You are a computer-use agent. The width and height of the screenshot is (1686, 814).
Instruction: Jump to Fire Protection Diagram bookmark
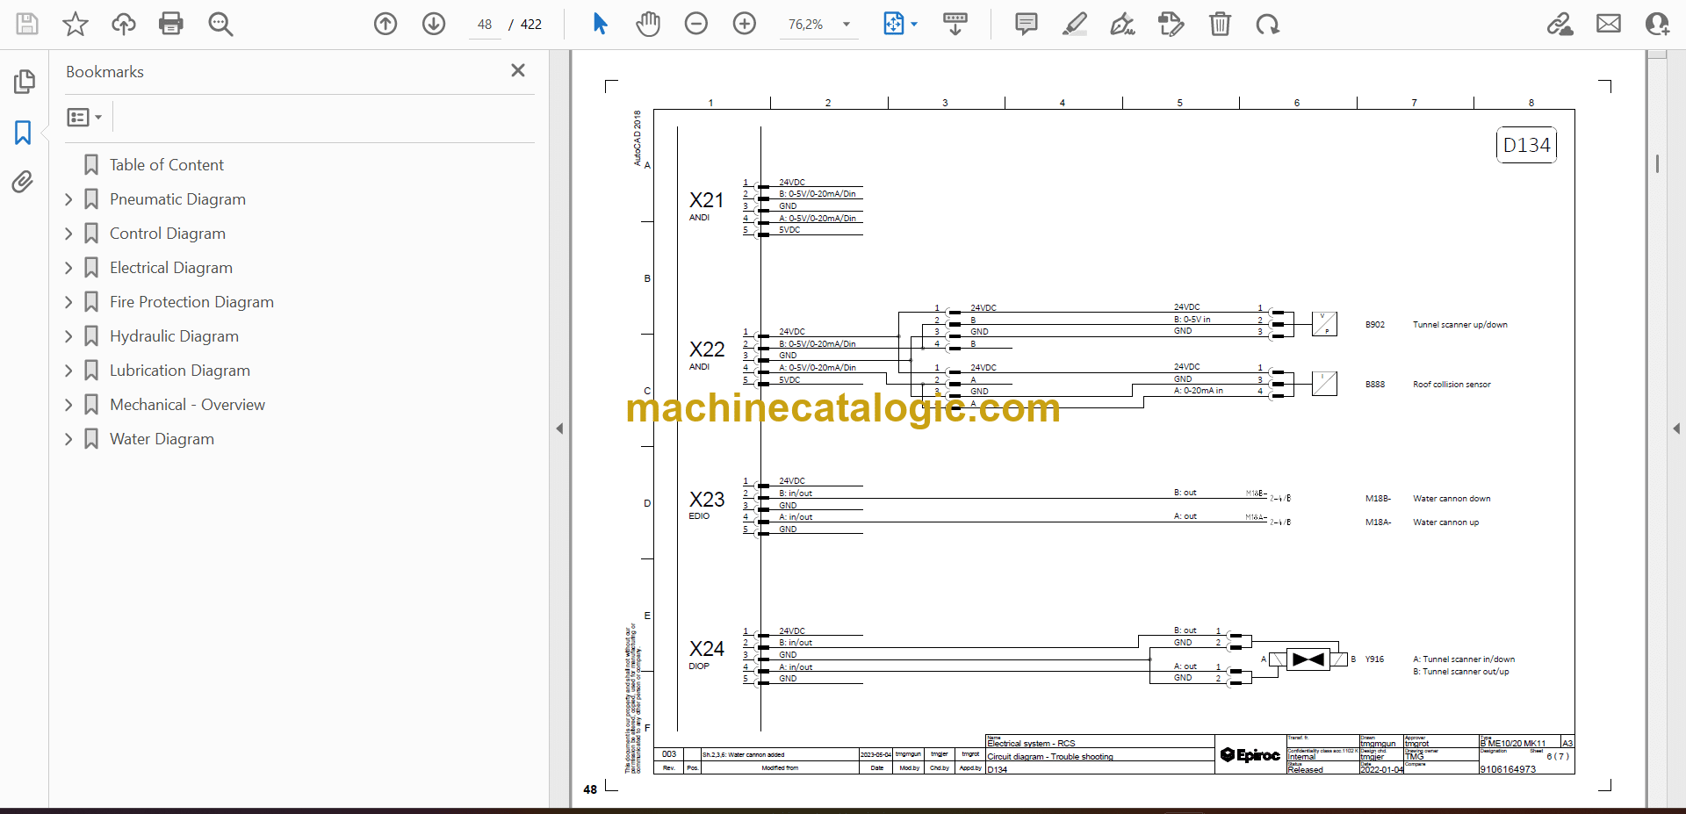(x=191, y=302)
